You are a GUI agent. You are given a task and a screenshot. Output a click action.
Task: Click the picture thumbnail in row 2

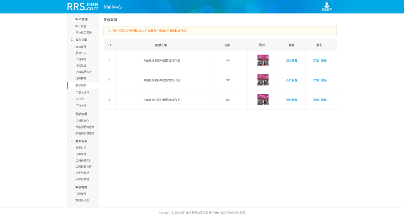(x=263, y=80)
